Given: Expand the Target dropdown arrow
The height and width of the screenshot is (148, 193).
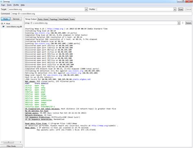Looking at the screenshot, I should coord(86,9).
